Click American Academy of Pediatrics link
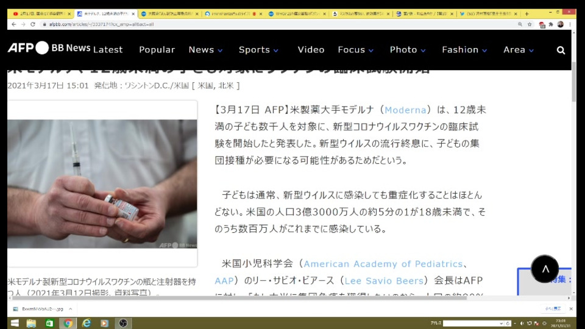585x329 pixels. 383,264
